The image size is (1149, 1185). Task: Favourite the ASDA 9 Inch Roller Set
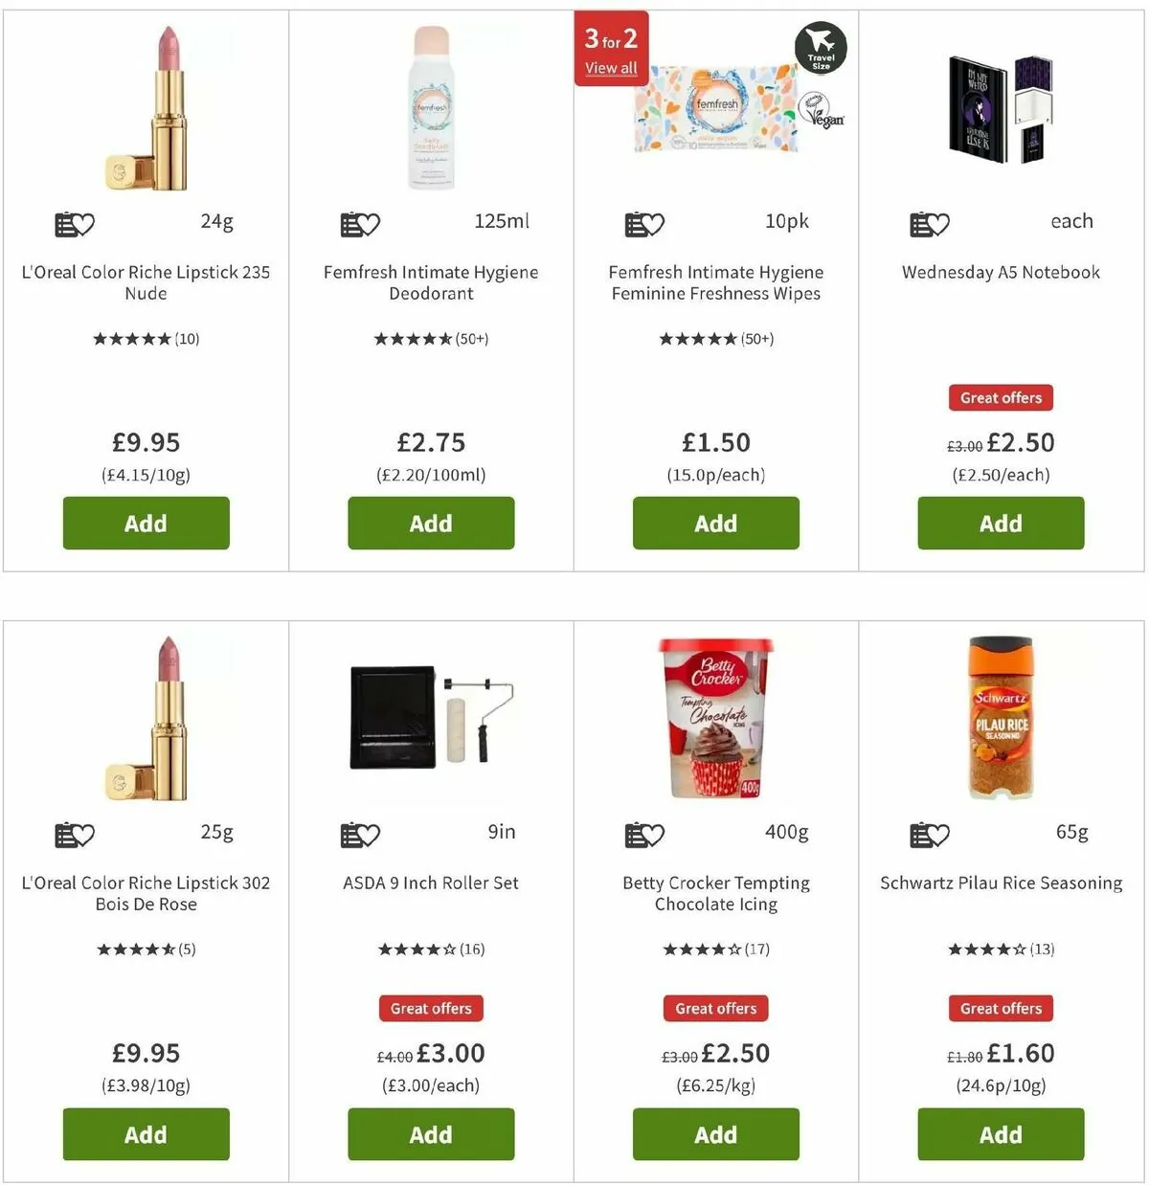click(x=360, y=835)
